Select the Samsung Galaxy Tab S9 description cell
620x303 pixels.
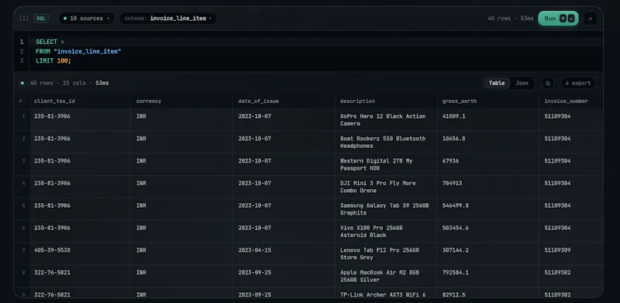click(x=385, y=209)
